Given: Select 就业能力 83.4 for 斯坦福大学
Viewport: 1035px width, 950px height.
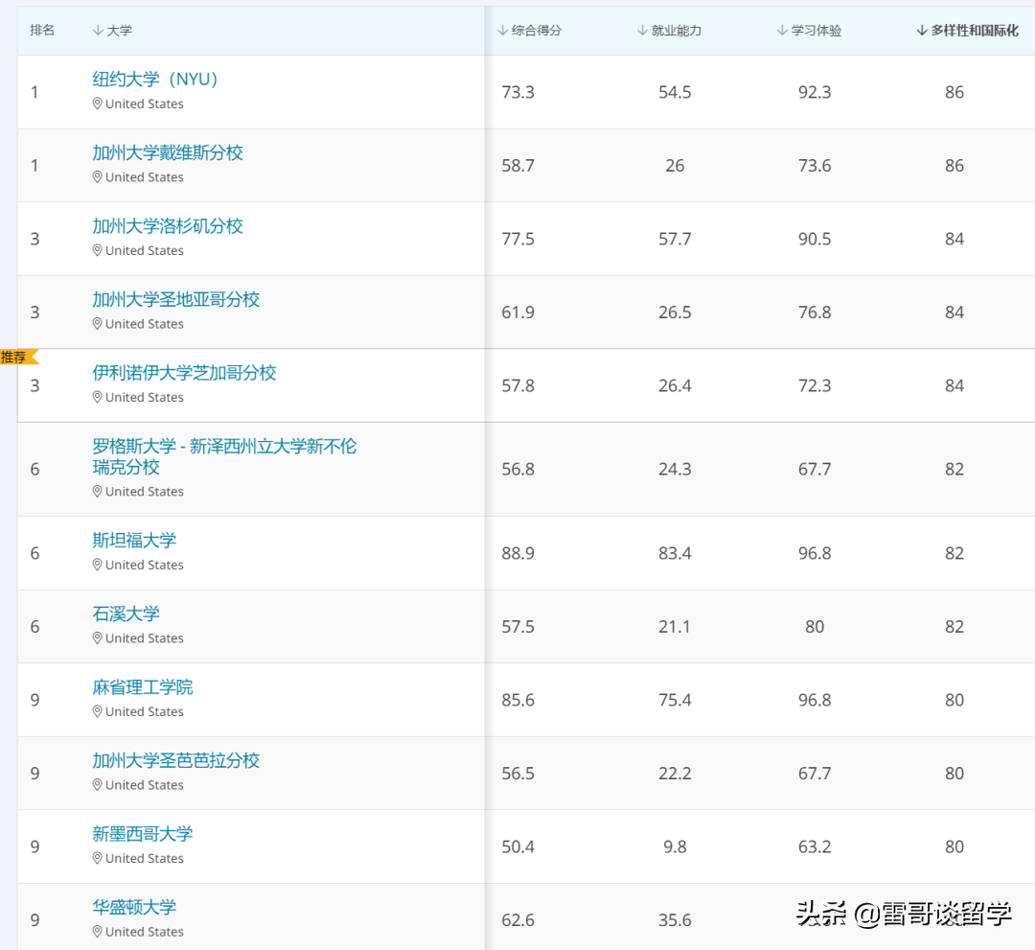Looking at the screenshot, I should click(x=675, y=552).
